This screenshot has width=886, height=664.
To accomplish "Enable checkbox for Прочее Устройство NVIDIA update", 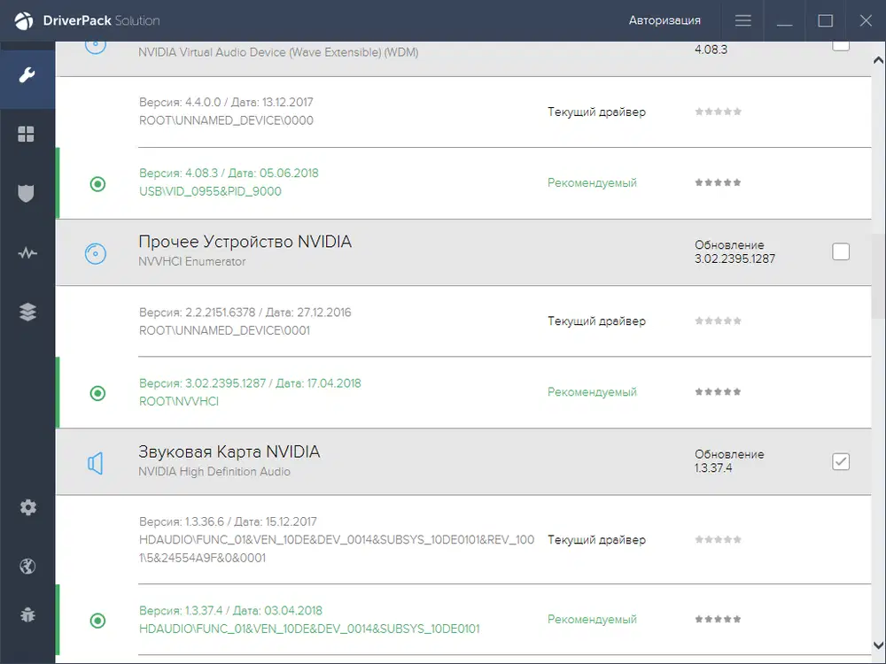I will (841, 252).
